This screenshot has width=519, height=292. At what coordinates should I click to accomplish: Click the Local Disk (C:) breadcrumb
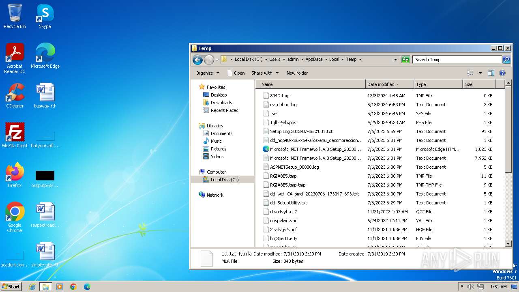click(249, 59)
